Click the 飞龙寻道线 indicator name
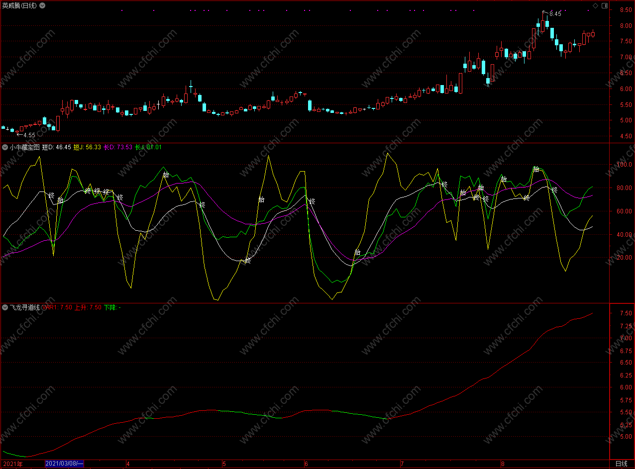The width and height of the screenshot is (635, 469). point(24,307)
